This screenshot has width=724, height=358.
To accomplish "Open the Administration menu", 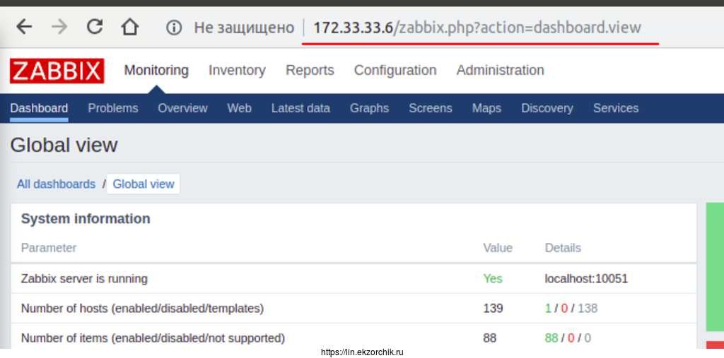I will click(x=500, y=70).
